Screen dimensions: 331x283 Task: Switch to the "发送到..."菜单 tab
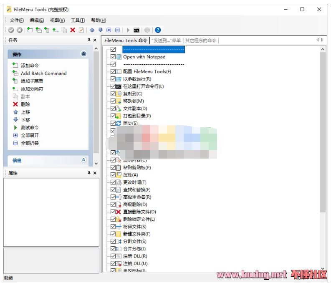point(166,40)
